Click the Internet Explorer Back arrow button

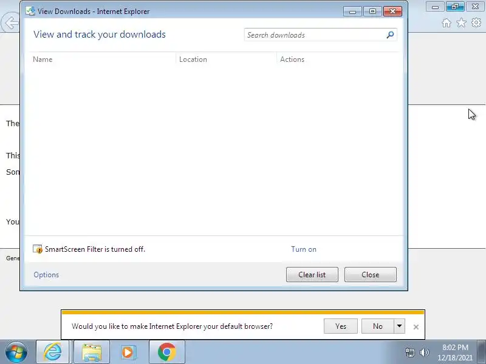(x=10, y=22)
